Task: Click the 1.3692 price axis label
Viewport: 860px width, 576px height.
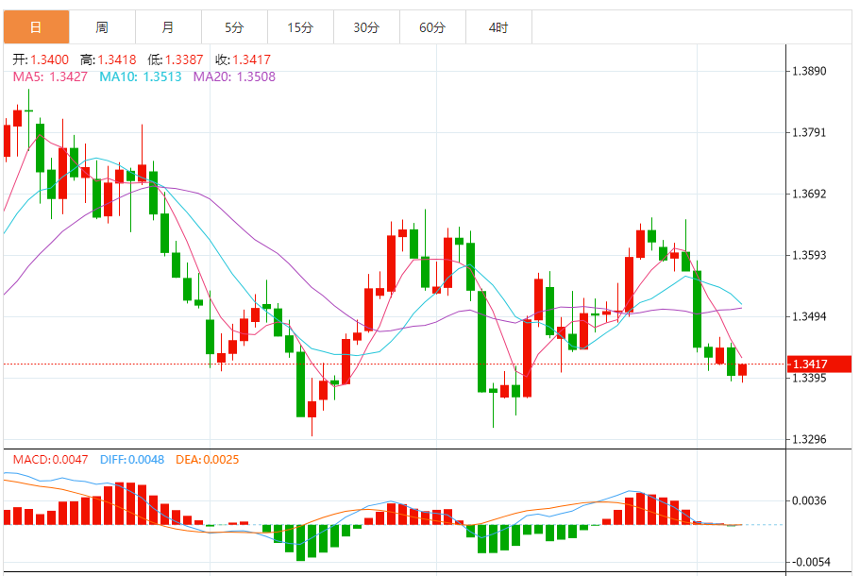Action: (810, 195)
